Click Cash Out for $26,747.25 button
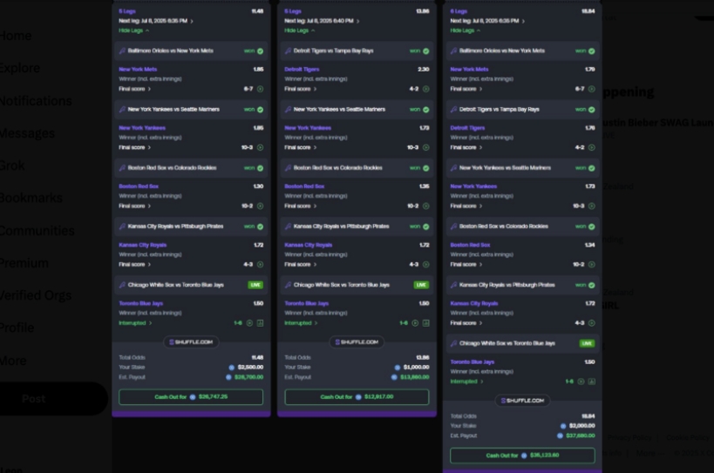This screenshot has height=473, width=714. tap(191, 397)
